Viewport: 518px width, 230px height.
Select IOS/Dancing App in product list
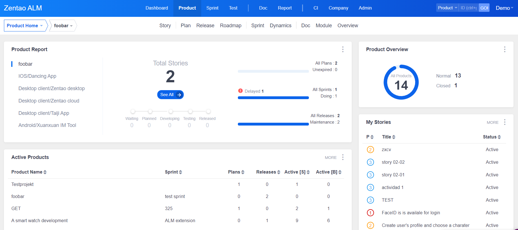(37, 76)
